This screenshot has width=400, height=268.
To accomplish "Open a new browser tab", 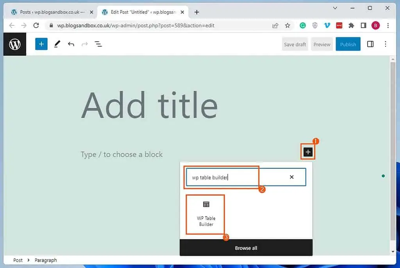I will pyautogui.click(x=197, y=12).
